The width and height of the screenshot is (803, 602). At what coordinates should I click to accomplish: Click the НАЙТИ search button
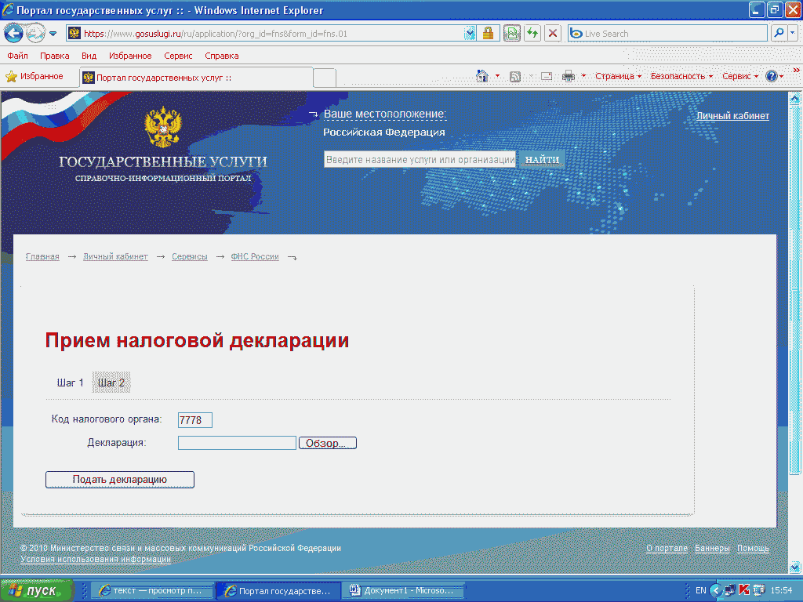pos(542,159)
